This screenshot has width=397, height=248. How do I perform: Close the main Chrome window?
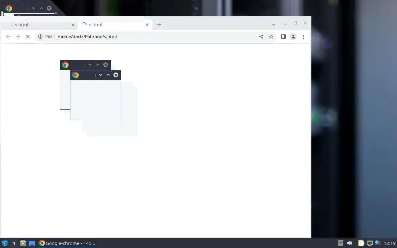pos(305,23)
